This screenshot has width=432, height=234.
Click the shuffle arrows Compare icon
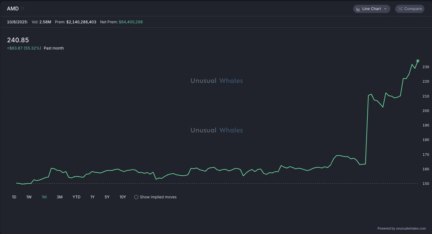pyautogui.click(x=400, y=9)
